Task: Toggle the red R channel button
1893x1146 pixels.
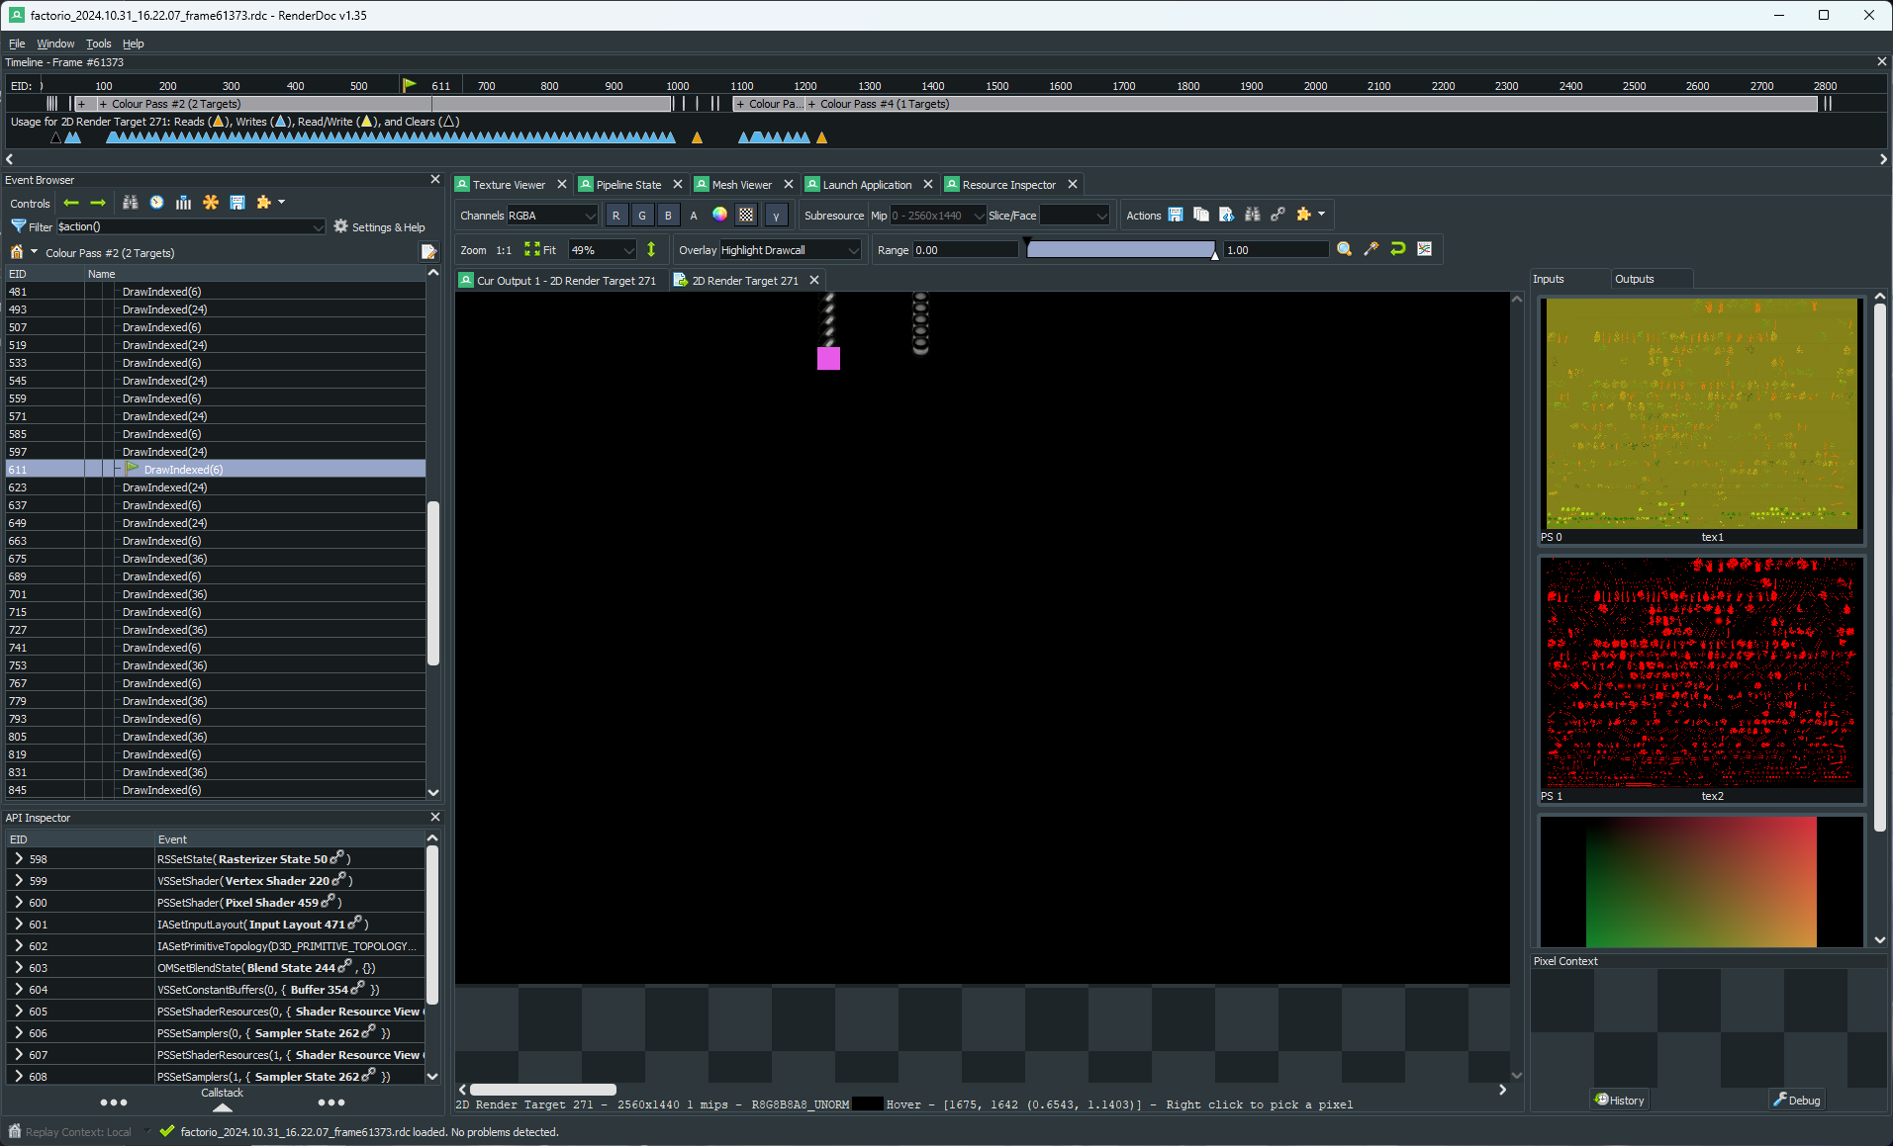Action: coord(615,216)
